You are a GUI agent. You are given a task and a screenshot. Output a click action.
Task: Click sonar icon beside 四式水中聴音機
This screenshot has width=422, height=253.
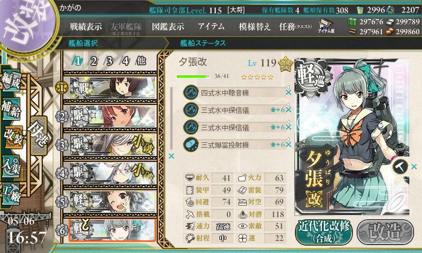[x=191, y=92]
